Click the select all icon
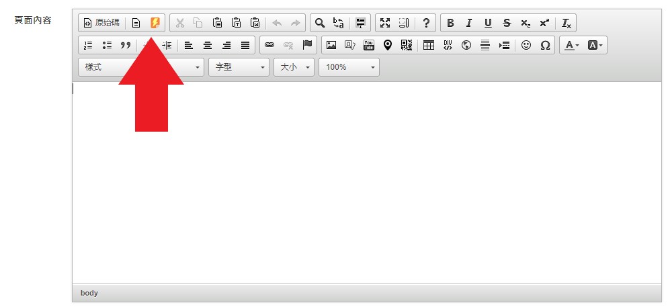This screenshot has height=307, width=668. [x=360, y=23]
